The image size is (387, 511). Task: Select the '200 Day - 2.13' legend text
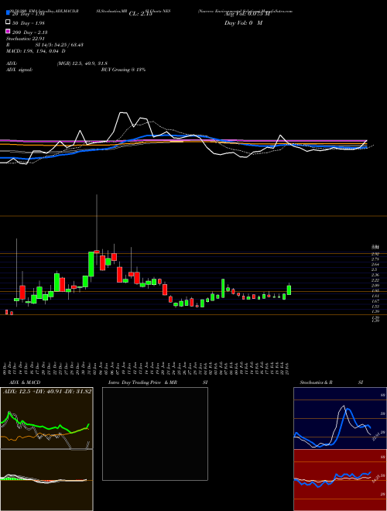tap(29, 33)
